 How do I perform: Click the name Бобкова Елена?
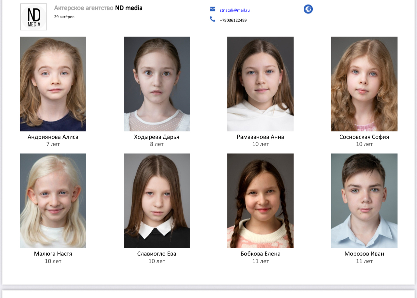[260, 254]
